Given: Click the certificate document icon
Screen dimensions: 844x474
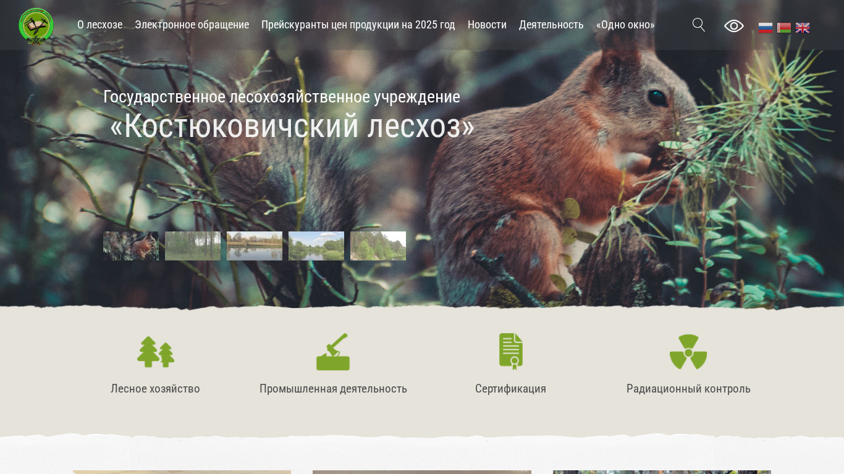Looking at the screenshot, I should [511, 352].
